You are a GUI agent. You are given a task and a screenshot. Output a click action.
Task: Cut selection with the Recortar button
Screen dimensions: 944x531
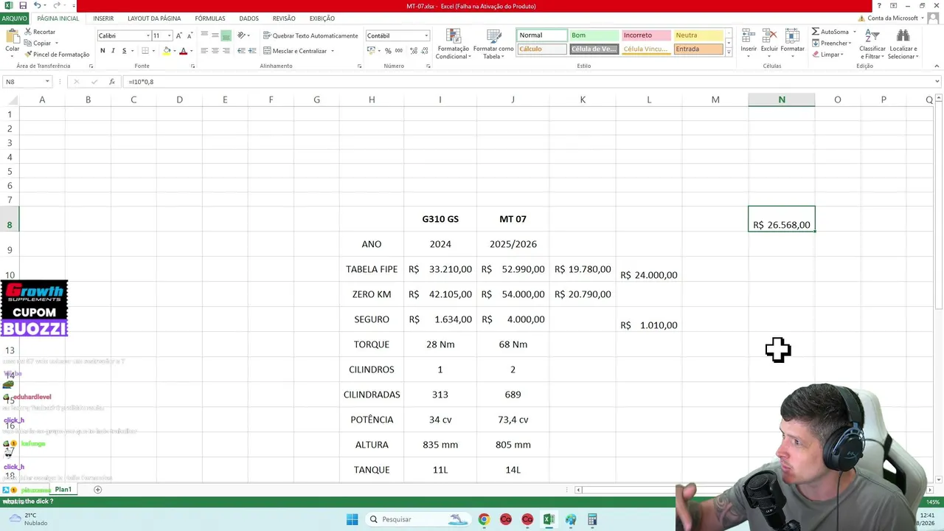(x=40, y=32)
